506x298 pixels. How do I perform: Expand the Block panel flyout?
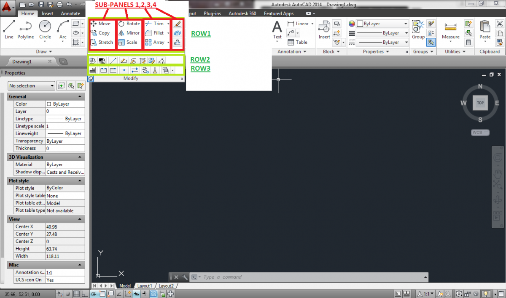331,51
